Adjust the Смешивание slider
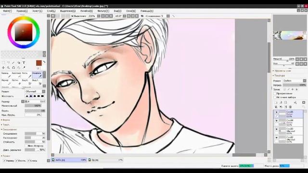The image size is (308, 173). pyautogui.click(x=35, y=134)
